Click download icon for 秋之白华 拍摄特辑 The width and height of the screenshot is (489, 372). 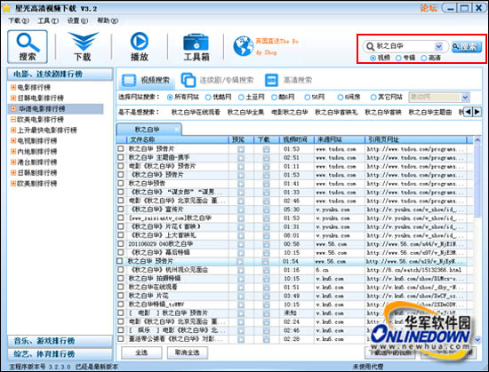point(266,278)
